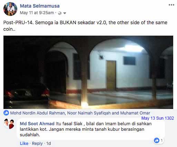Open Md Soot Ahmad's name link
177x147 pixels.
37,123
